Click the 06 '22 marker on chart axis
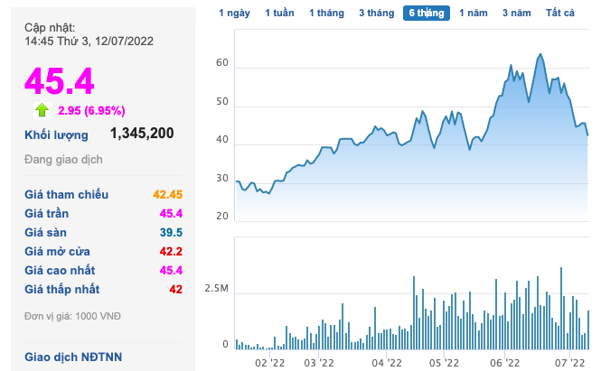This screenshot has height=371, width=601. coord(505,362)
